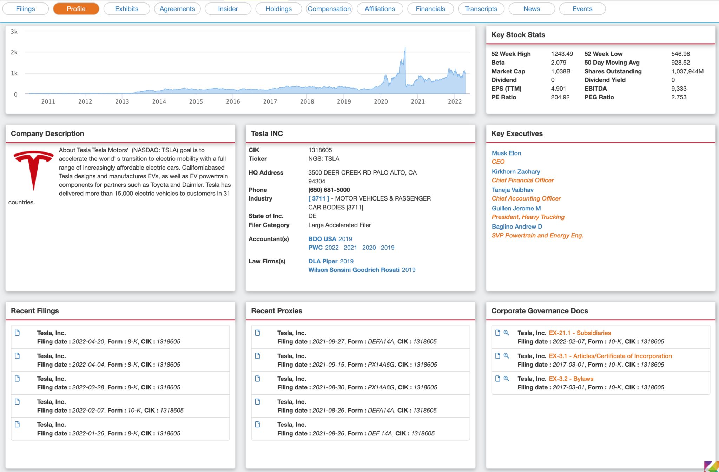Click the document icon for the 2022-01-26 8-K filing

click(18, 425)
